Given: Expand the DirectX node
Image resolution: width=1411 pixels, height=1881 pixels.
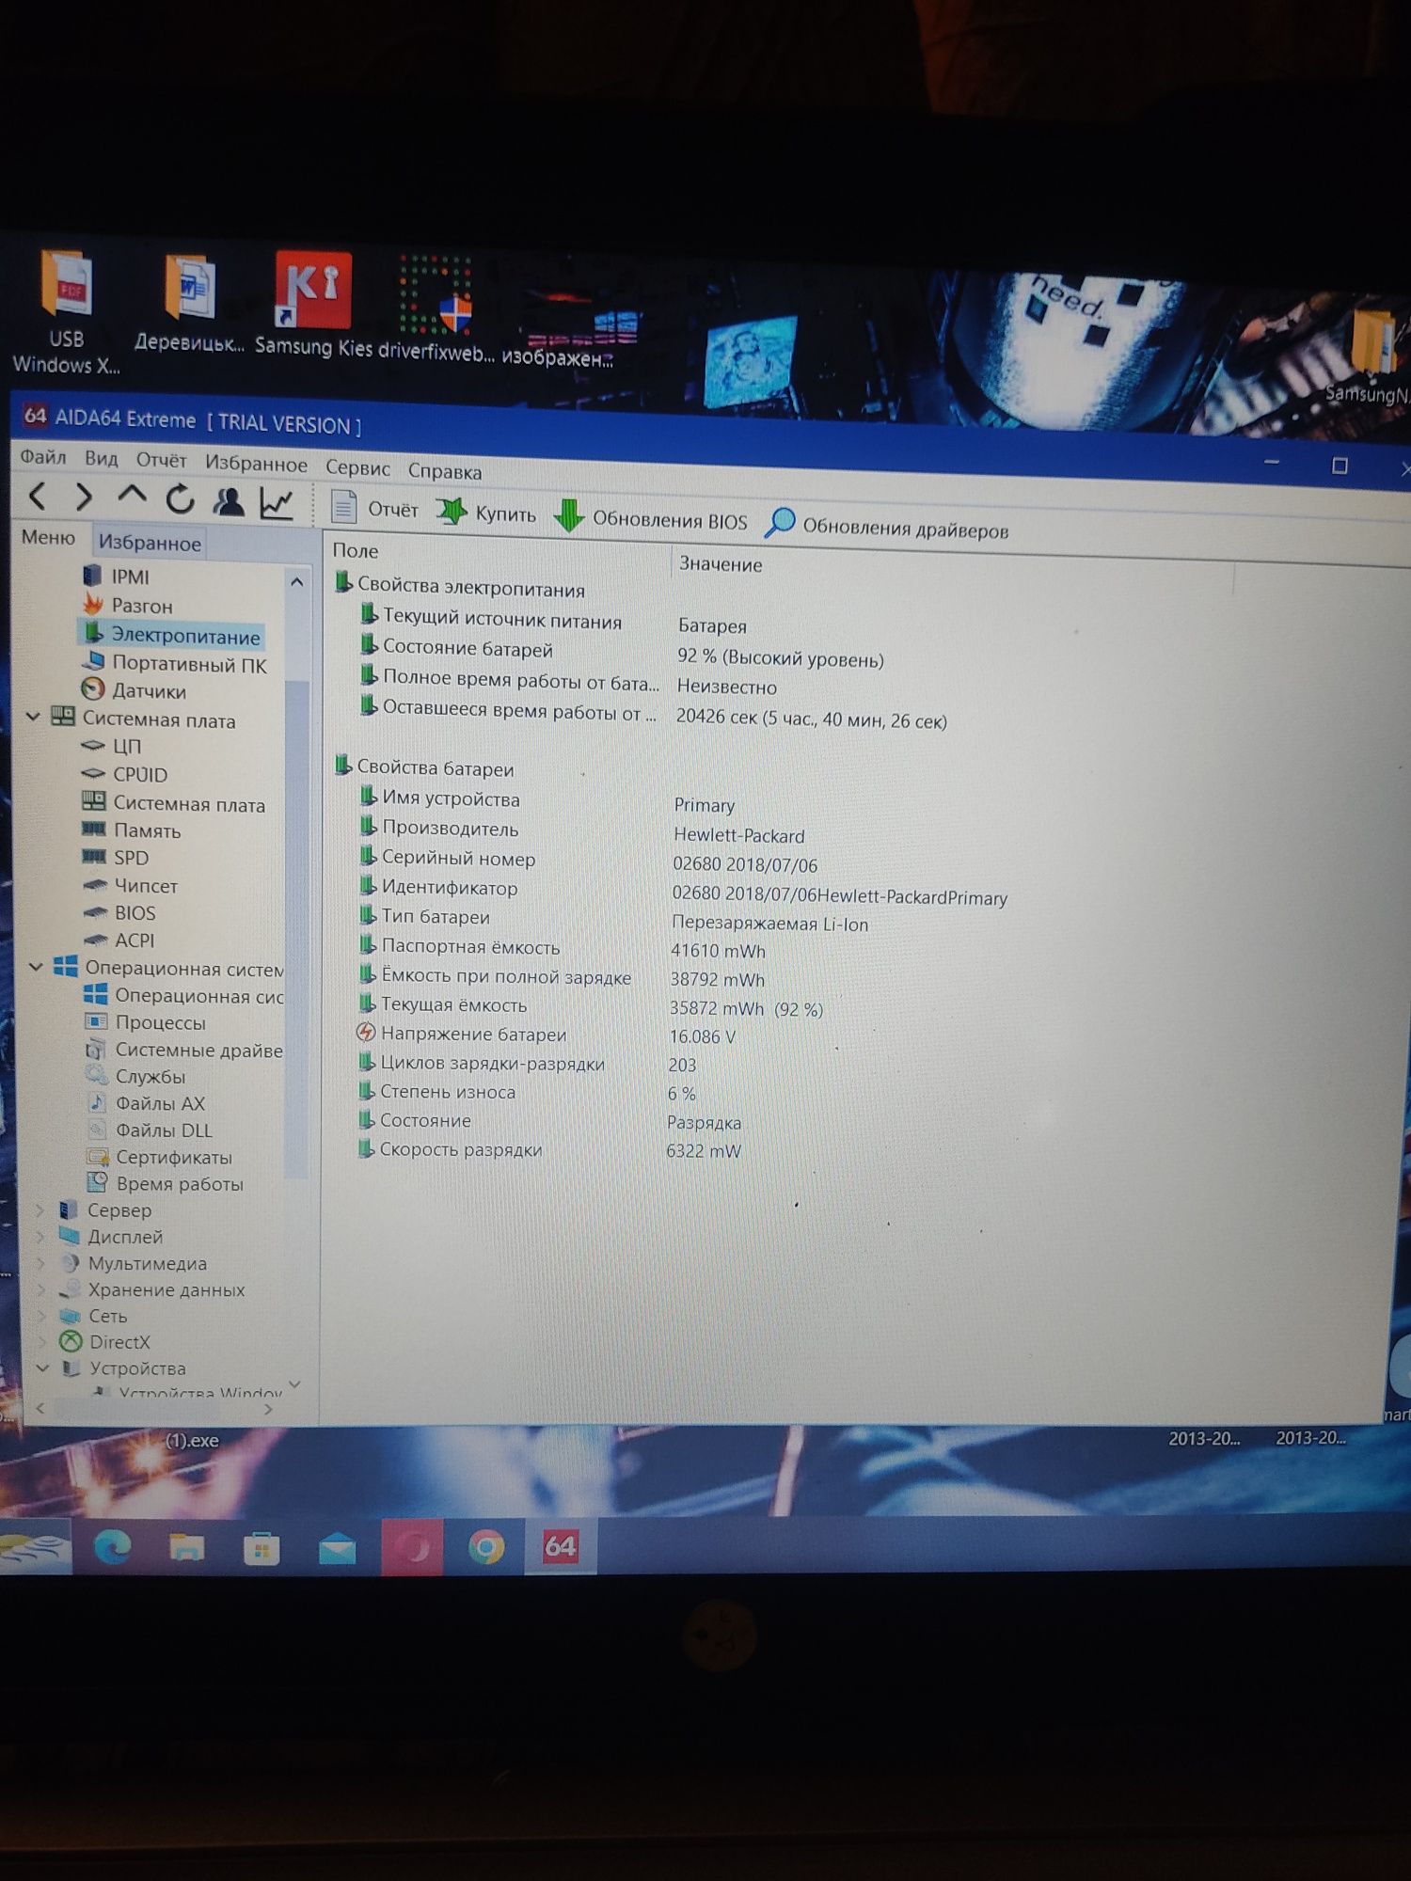Looking at the screenshot, I should 41,1342.
